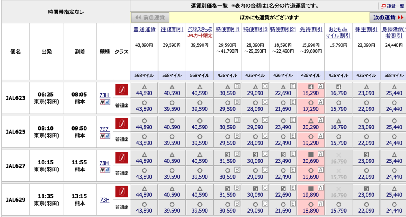This screenshot has height=217, width=406.
Task: Open aircraft type 73H link for JAL623
Action: (x=105, y=95)
